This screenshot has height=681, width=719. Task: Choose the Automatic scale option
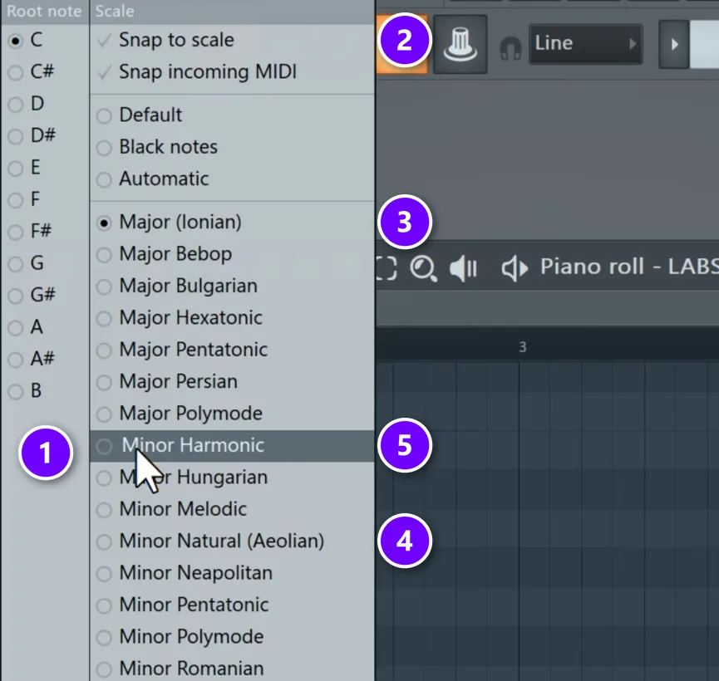click(x=232, y=179)
